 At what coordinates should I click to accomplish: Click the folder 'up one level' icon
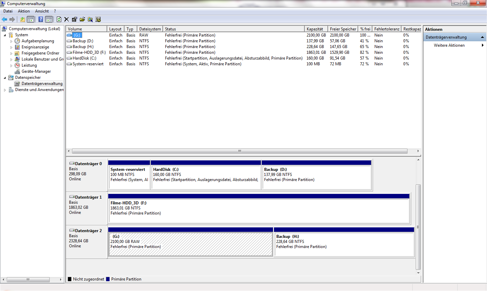pyautogui.click(x=22, y=19)
